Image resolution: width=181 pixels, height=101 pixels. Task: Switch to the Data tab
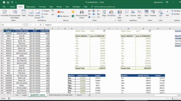(51, 7)
